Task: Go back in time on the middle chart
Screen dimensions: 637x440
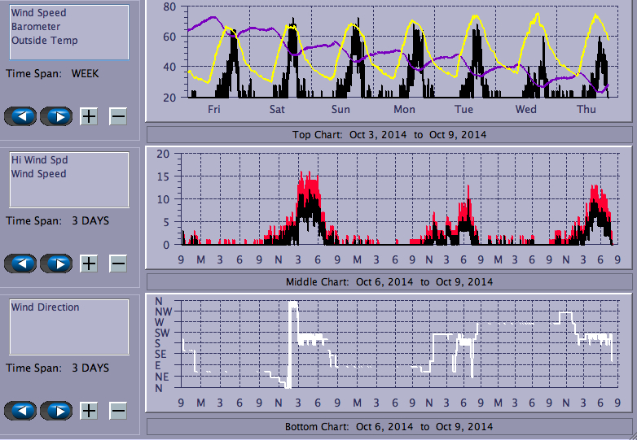Action: (x=20, y=264)
